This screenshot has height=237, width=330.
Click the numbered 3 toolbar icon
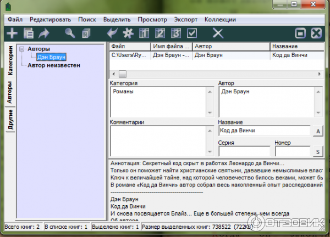click(x=176, y=33)
